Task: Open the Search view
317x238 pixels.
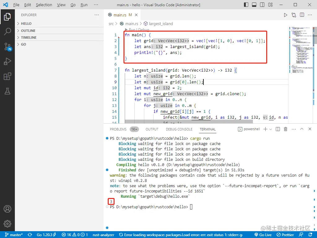Action: (x=7, y=31)
